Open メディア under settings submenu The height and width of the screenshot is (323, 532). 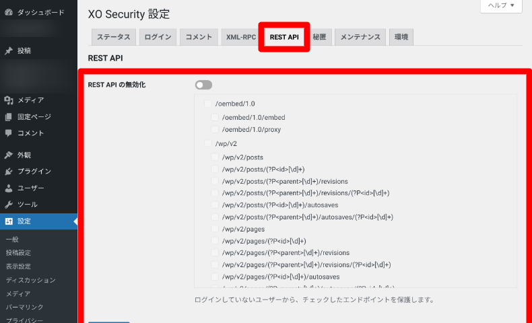pyautogui.click(x=18, y=293)
